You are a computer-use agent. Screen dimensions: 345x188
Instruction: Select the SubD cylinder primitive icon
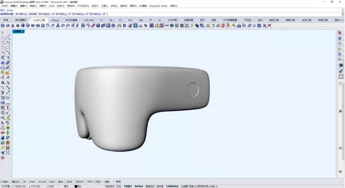tap(22, 25)
